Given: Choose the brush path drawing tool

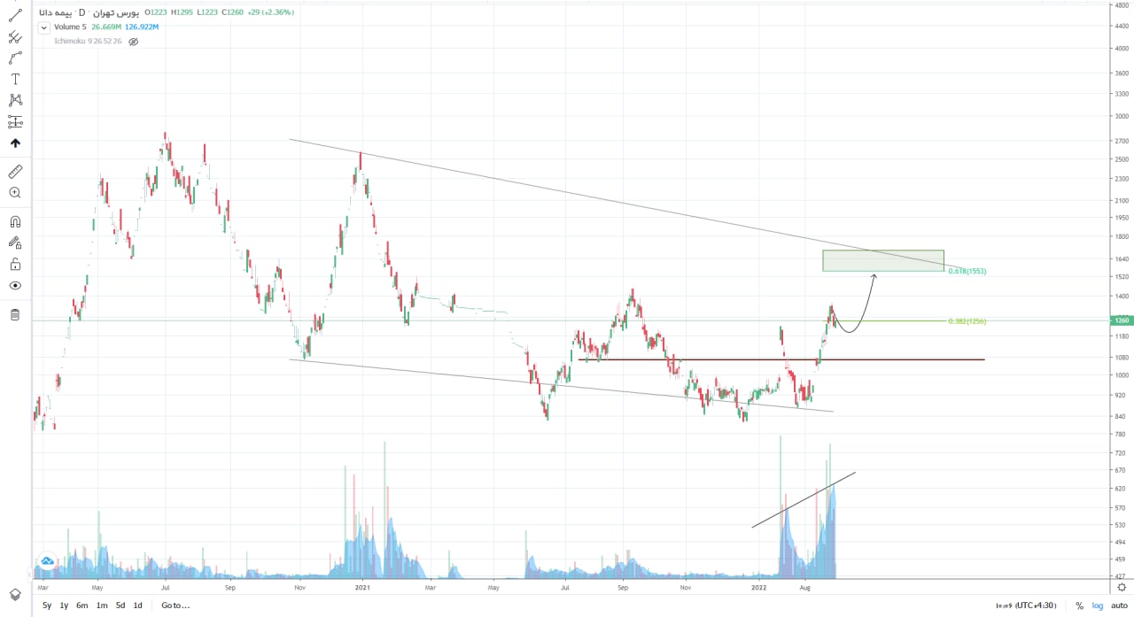Looking at the screenshot, I should tap(15, 58).
